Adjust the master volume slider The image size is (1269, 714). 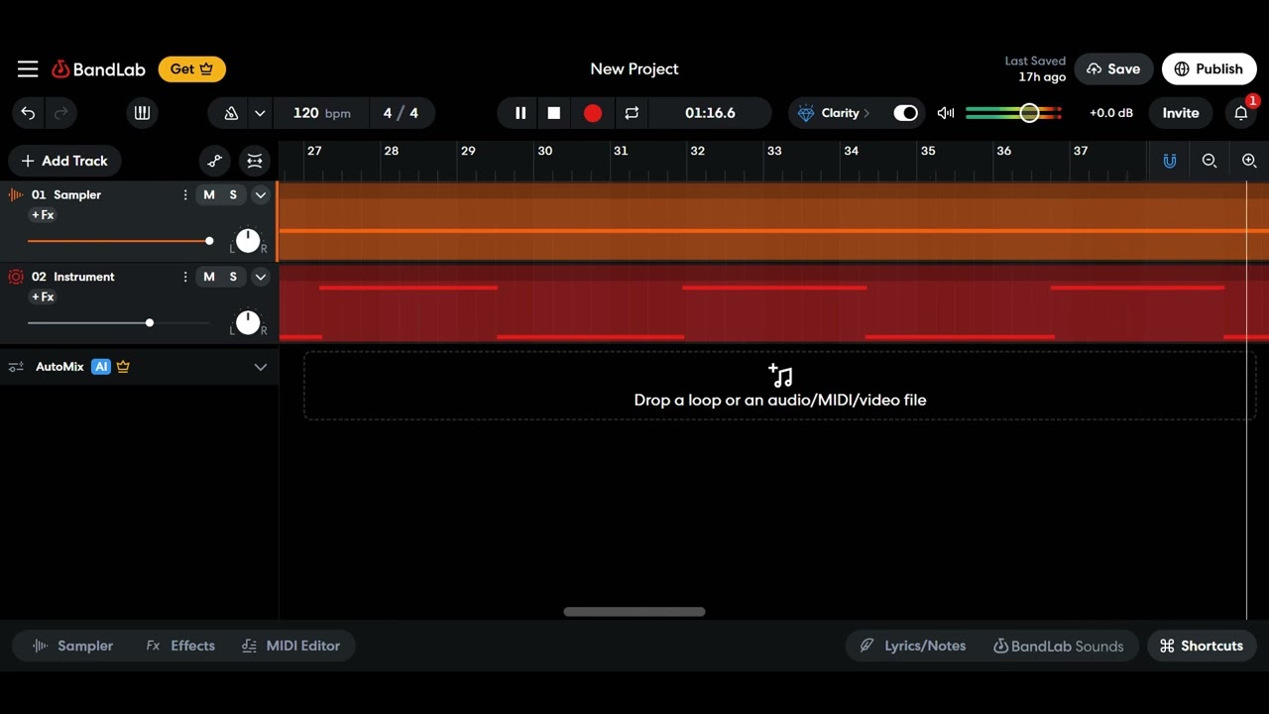click(x=1013, y=113)
